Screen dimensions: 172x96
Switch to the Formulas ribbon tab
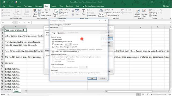point(38,6)
